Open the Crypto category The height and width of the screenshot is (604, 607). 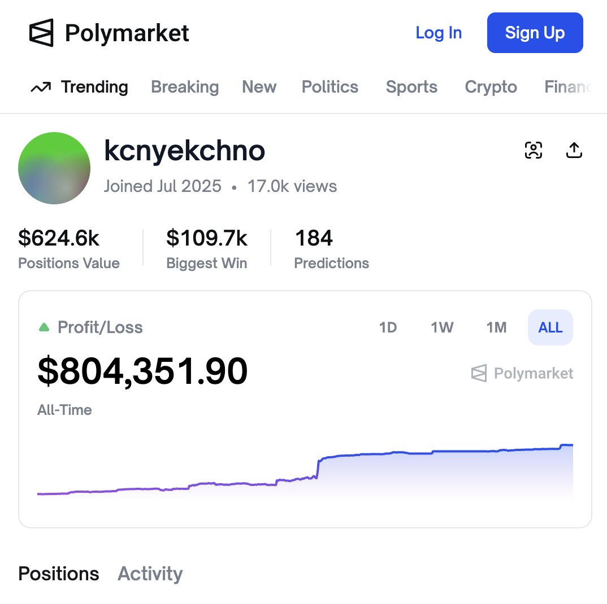pos(491,87)
